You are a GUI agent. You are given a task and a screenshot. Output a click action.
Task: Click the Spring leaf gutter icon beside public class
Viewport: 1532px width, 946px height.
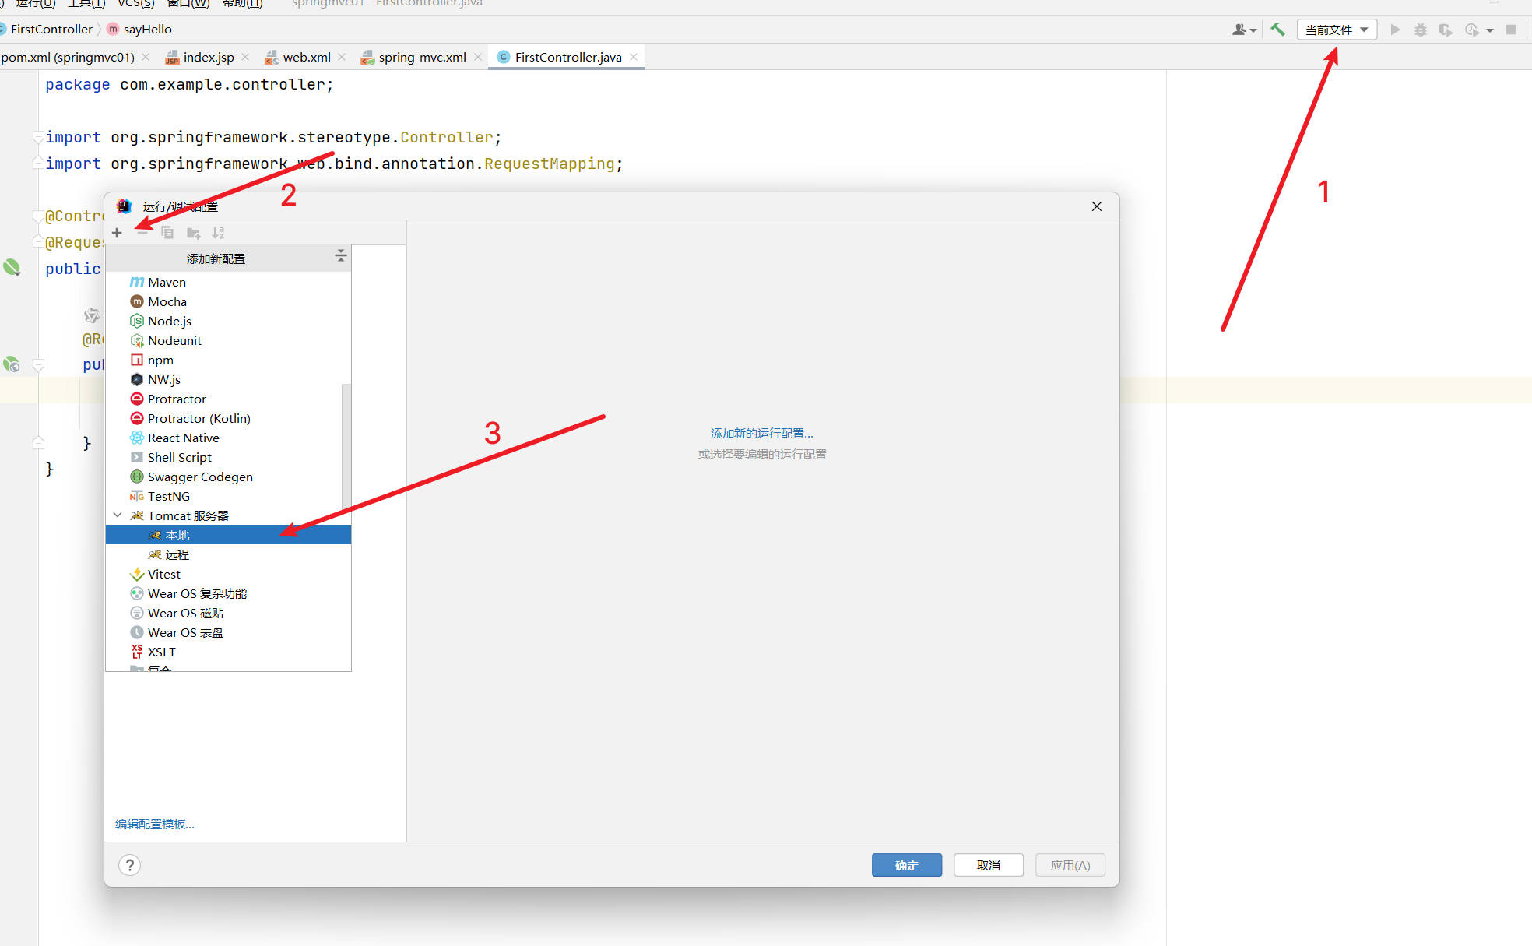tap(12, 268)
